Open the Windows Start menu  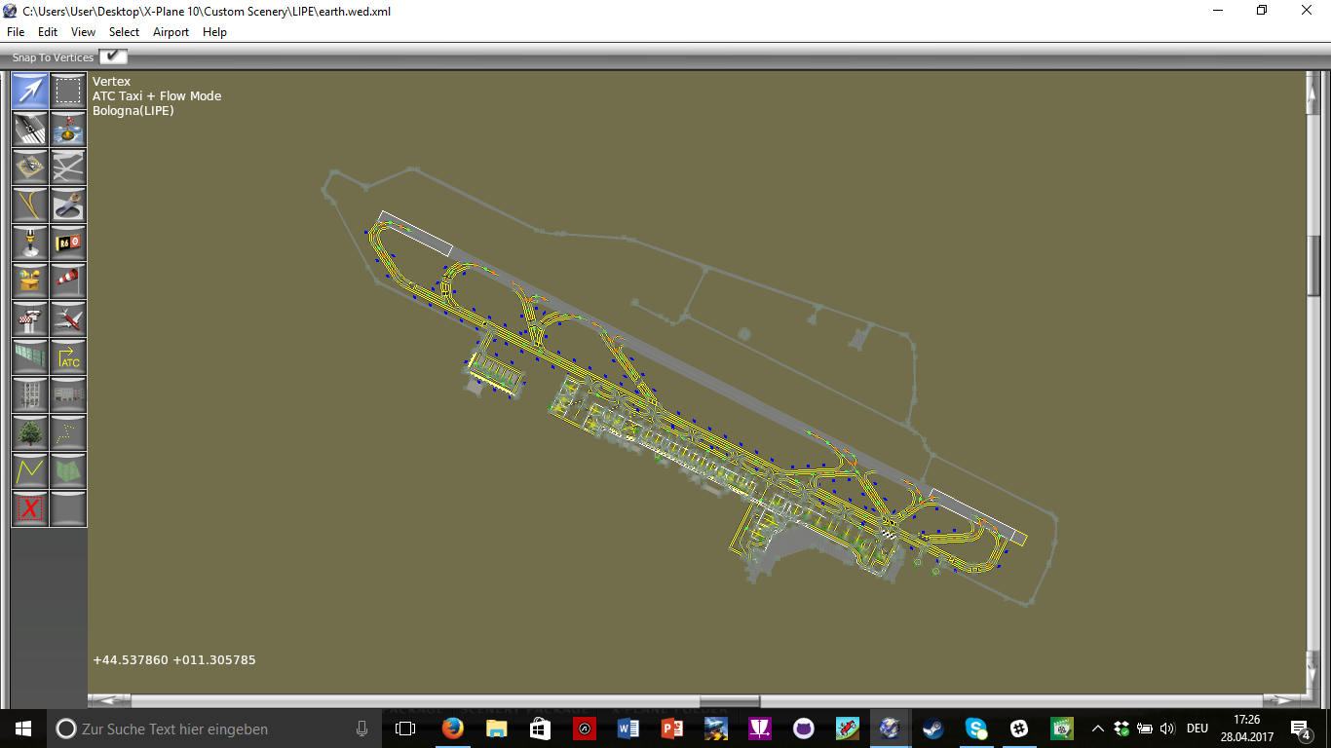click(23, 729)
